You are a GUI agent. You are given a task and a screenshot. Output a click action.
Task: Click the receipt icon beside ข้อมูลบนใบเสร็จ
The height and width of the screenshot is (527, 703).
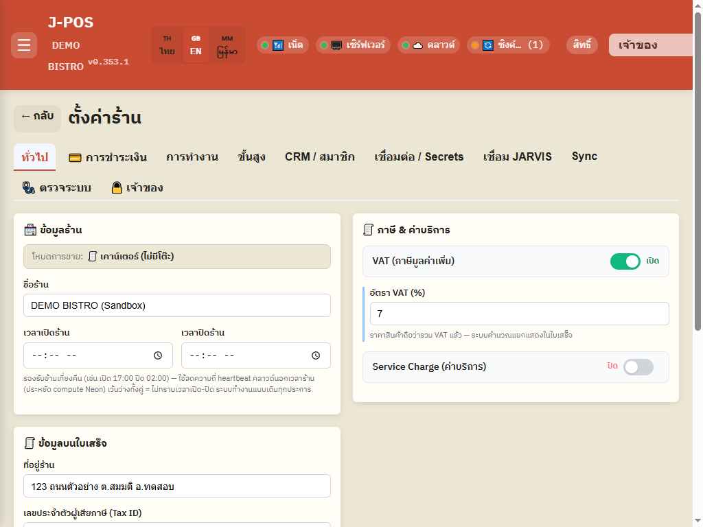pyautogui.click(x=29, y=443)
